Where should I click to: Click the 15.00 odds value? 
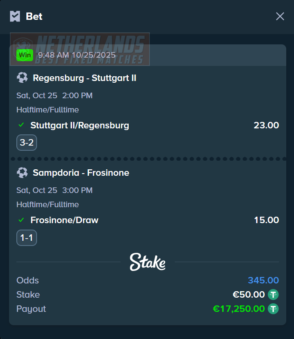click(266, 220)
